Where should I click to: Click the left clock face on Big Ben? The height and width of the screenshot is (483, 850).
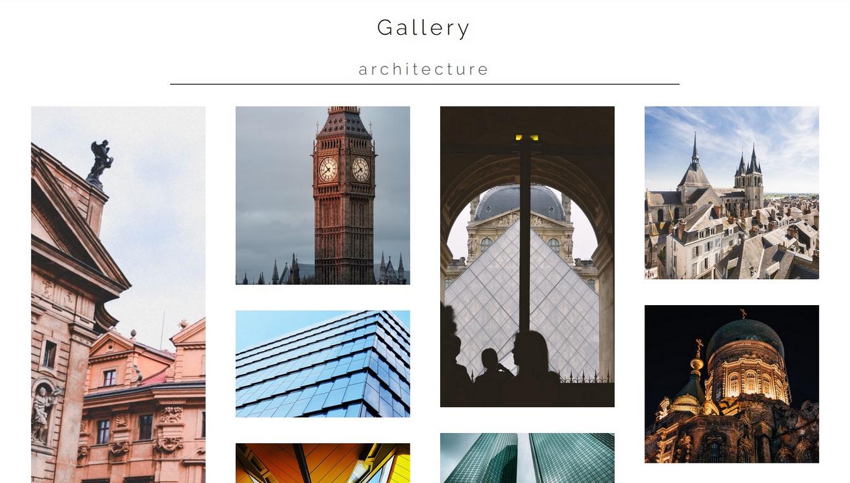328,169
